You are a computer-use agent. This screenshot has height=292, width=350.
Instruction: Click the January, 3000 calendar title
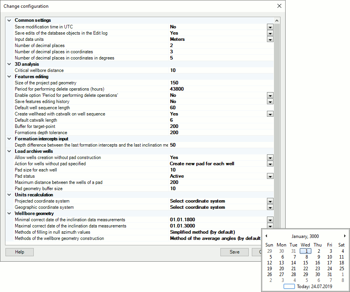point(305,236)
